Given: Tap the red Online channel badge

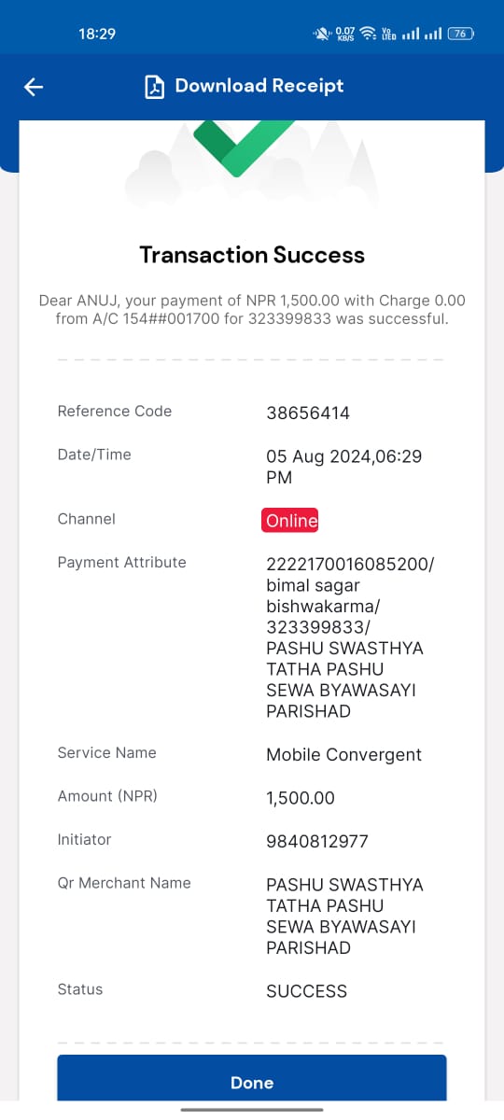Looking at the screenshot, I should [x=291, y=521].
